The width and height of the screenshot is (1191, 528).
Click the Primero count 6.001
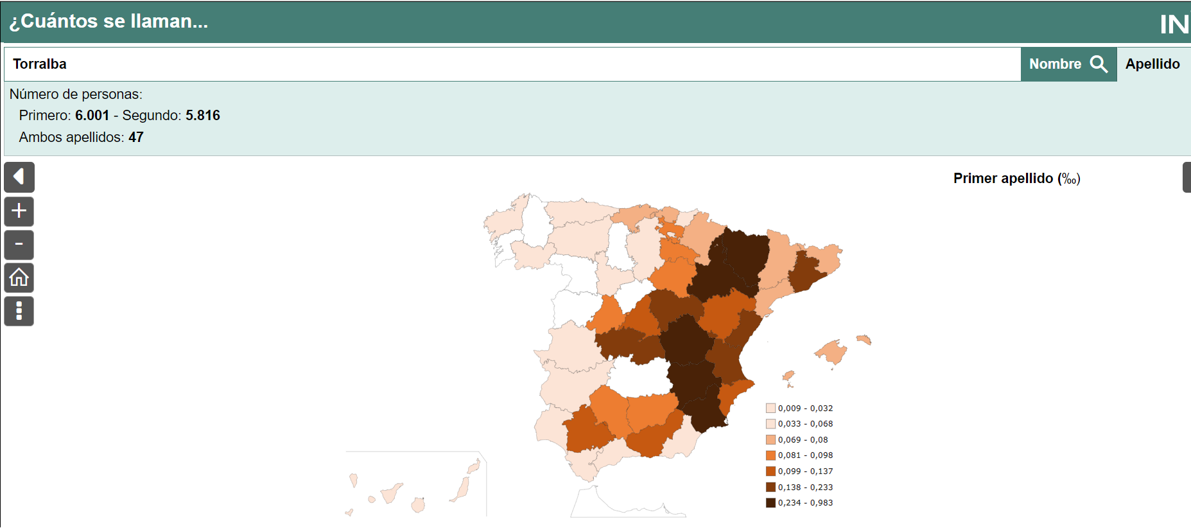coord(92,116)
